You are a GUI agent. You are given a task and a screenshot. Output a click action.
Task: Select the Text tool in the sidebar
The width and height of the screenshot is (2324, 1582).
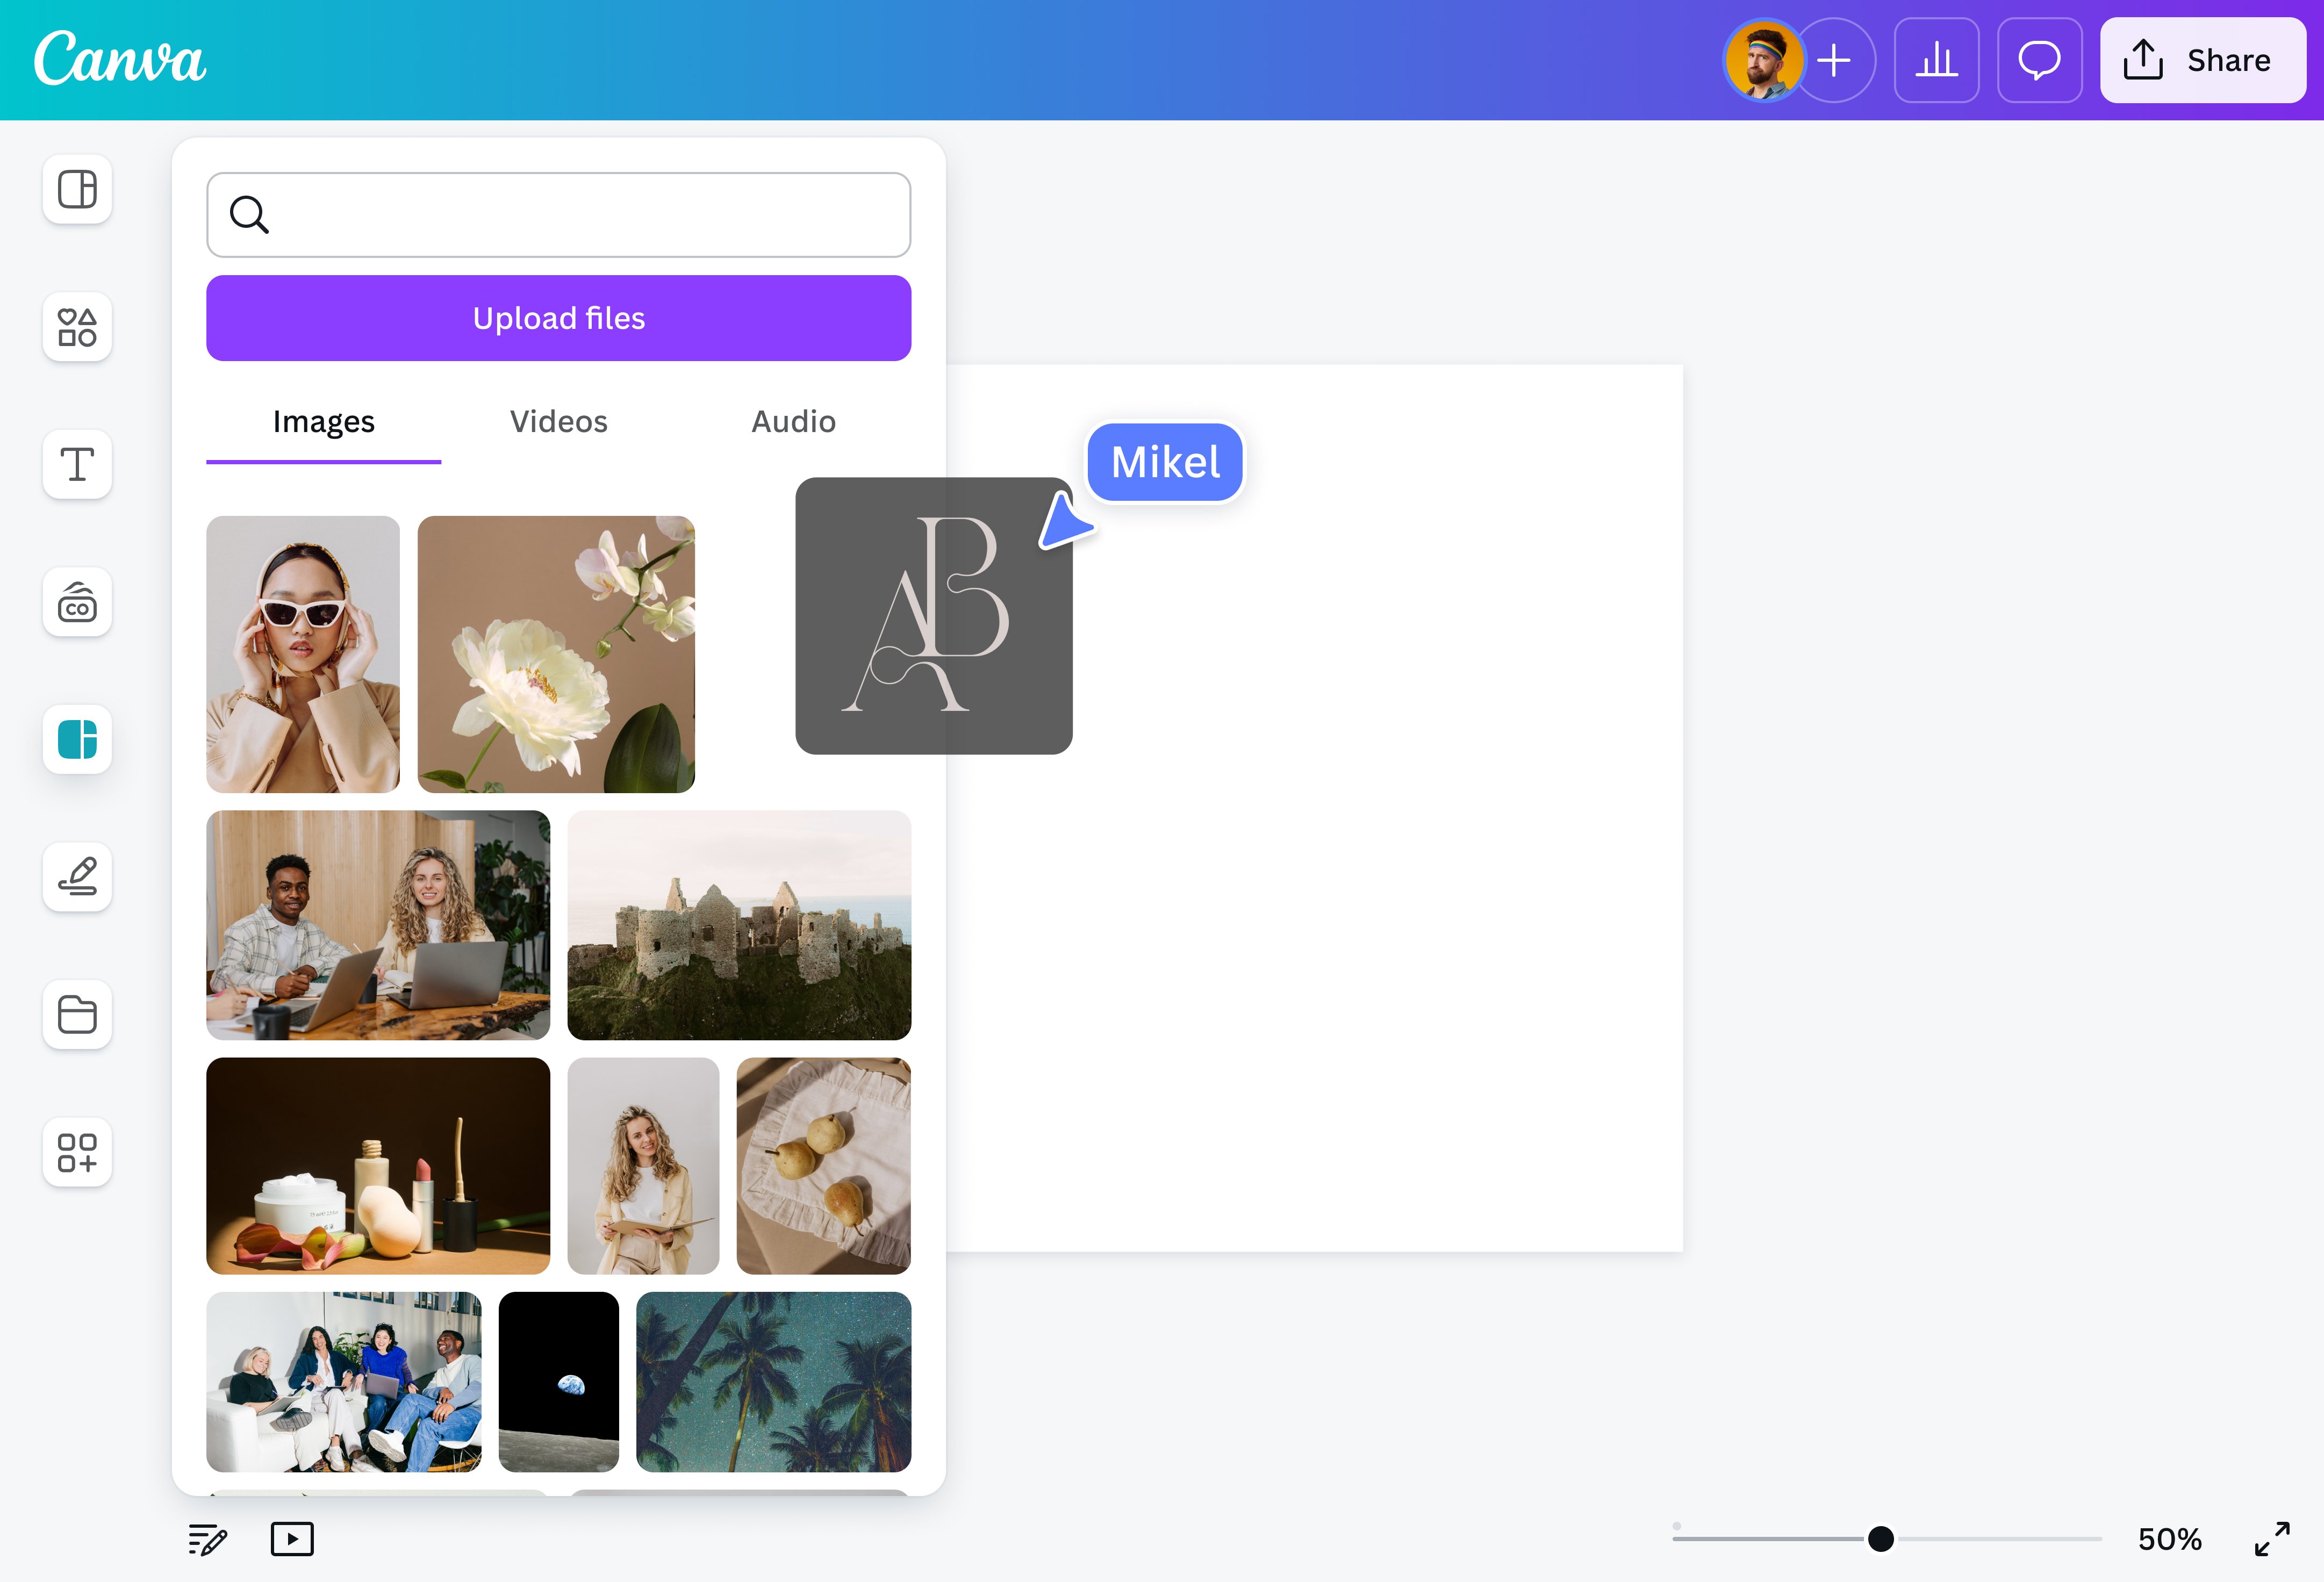[77, 464]
